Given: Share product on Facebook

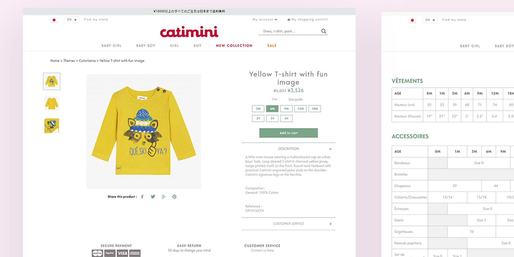Looking at the screenshot, I should (x=142, y=197).
